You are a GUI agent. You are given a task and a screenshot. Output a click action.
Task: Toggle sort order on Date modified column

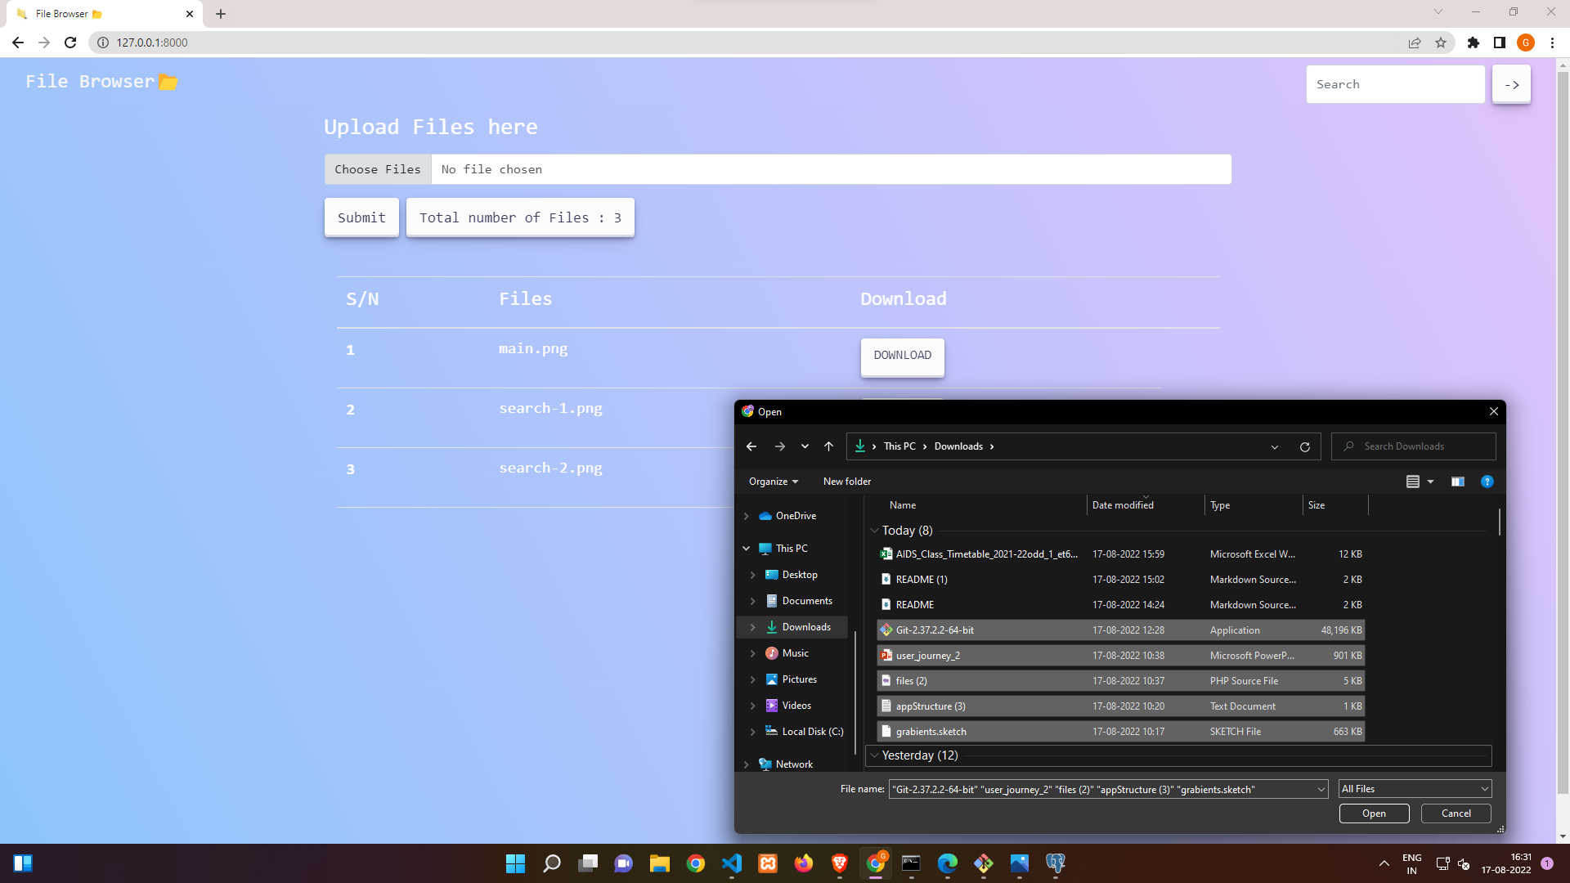(1122, 504)
